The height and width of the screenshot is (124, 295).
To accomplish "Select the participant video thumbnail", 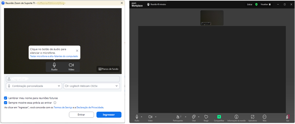I will coord(212,18).
